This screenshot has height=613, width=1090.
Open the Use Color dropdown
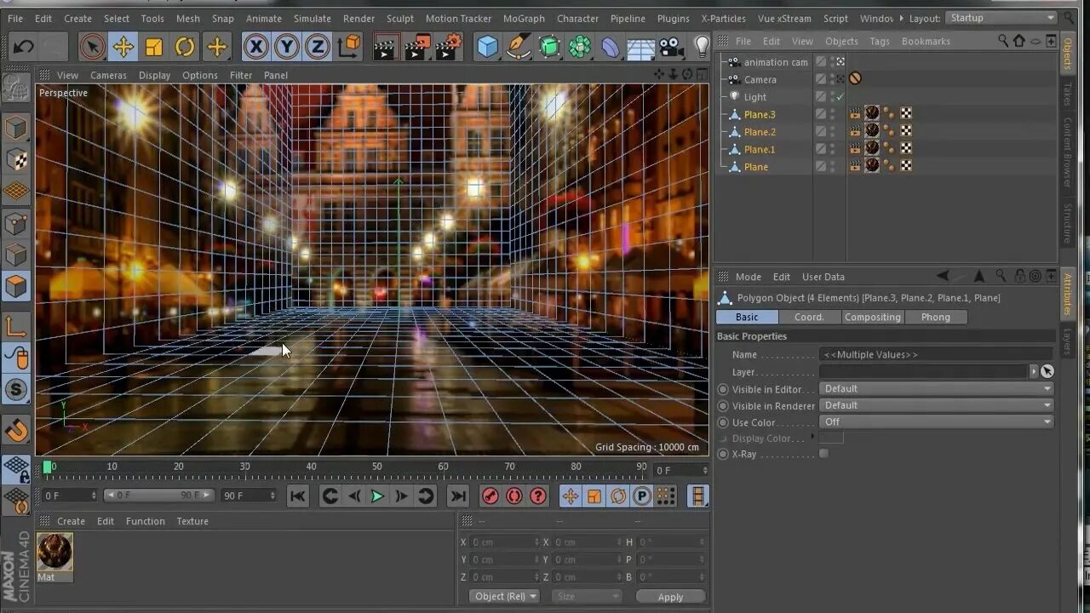(x=936, y=422)
